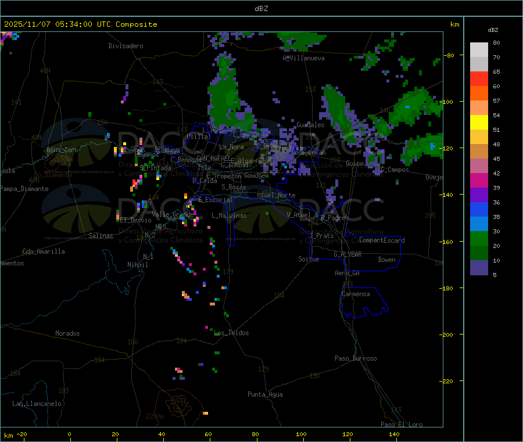Screen dimensions: 523x442
Task: Click the Guico map label
Action: [354, 163]
